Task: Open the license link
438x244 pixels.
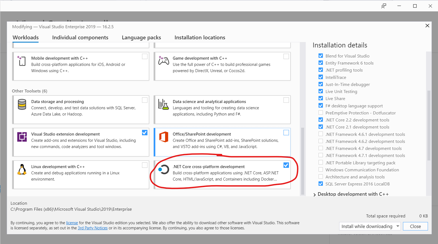Action: click(x=72, y=223)
